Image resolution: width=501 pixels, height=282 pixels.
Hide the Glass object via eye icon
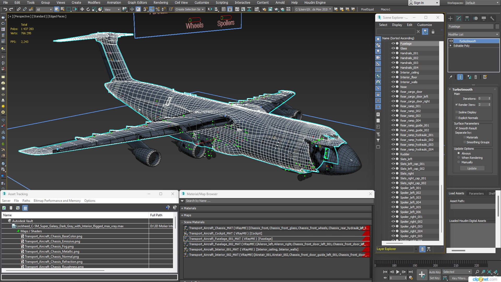click(393, 48)
